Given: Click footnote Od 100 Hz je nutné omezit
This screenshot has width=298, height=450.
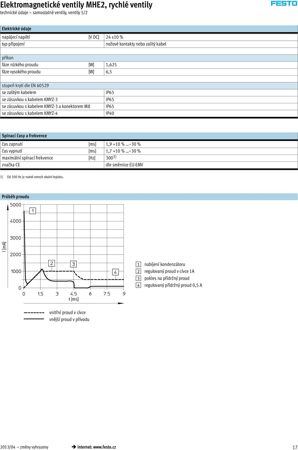Looking at the screenshot, I should tap(35, 177).
